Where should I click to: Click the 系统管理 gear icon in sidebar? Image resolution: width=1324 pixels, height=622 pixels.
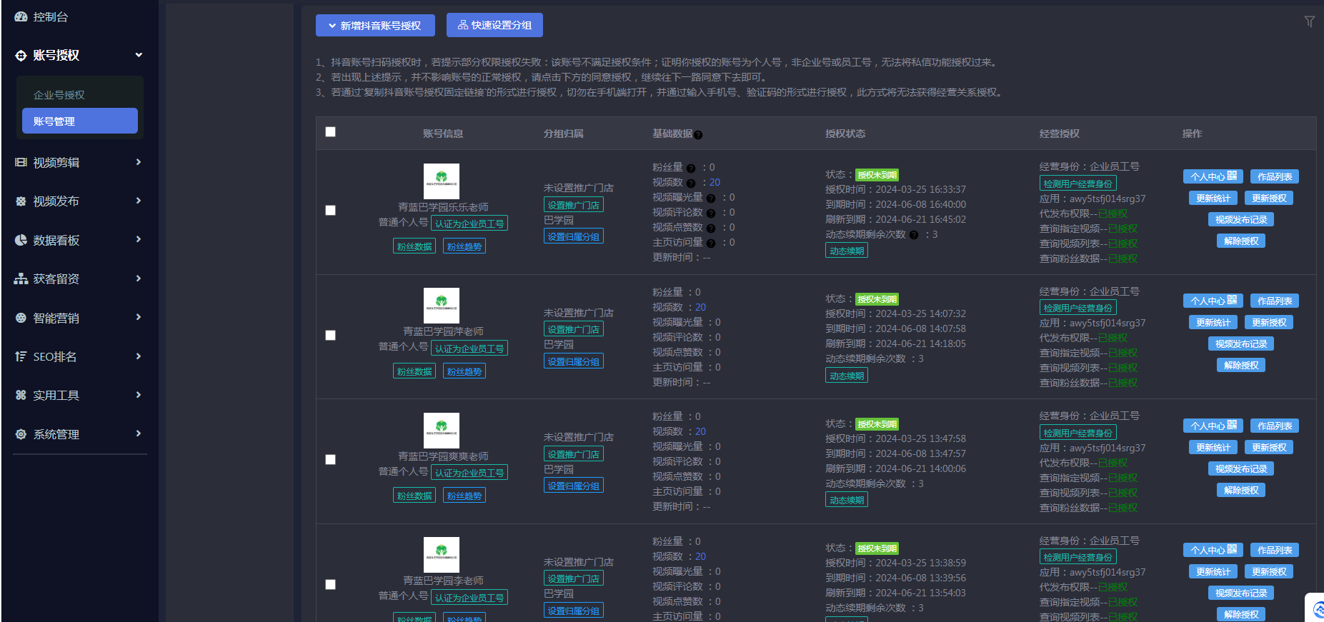[x=21, y=434]
